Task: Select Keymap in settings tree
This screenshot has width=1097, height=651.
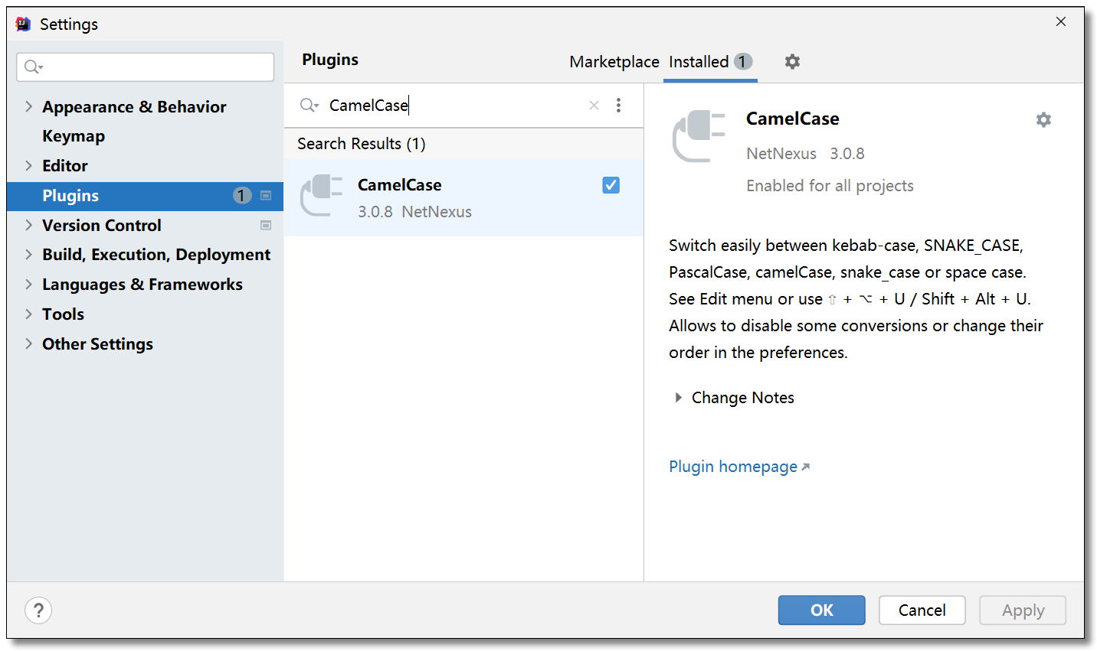Action: pos(74,136)
